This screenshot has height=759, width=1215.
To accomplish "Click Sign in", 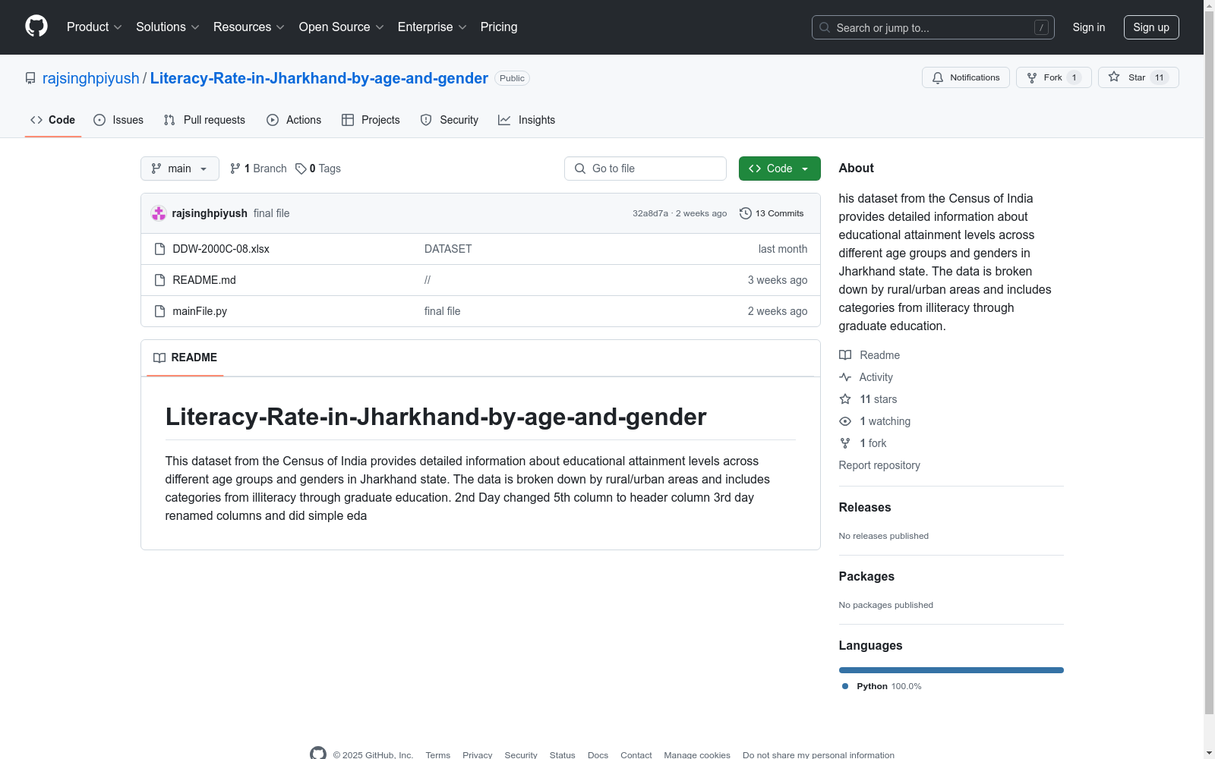I will pyautogui.click(x=1089, y=27).
